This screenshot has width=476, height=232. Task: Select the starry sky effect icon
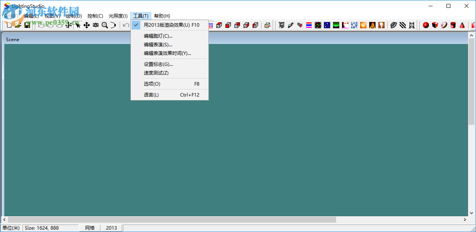point(327,25)
